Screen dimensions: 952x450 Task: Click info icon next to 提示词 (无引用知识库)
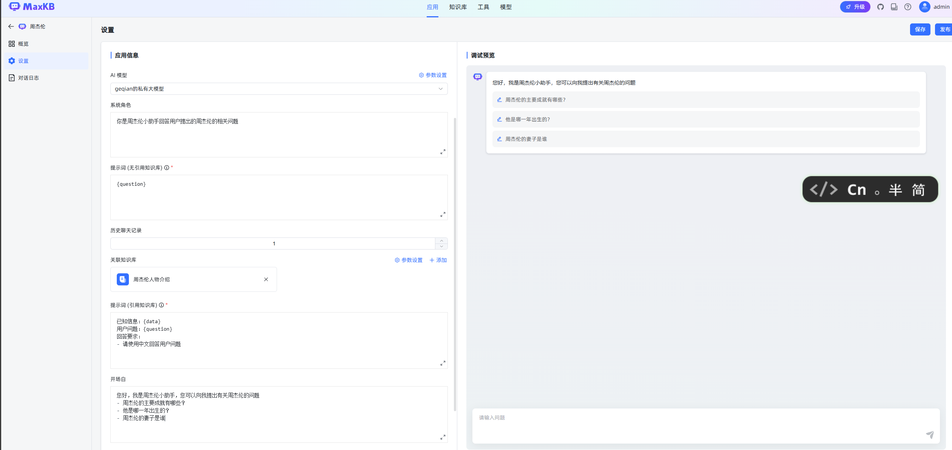coord(167,168)
